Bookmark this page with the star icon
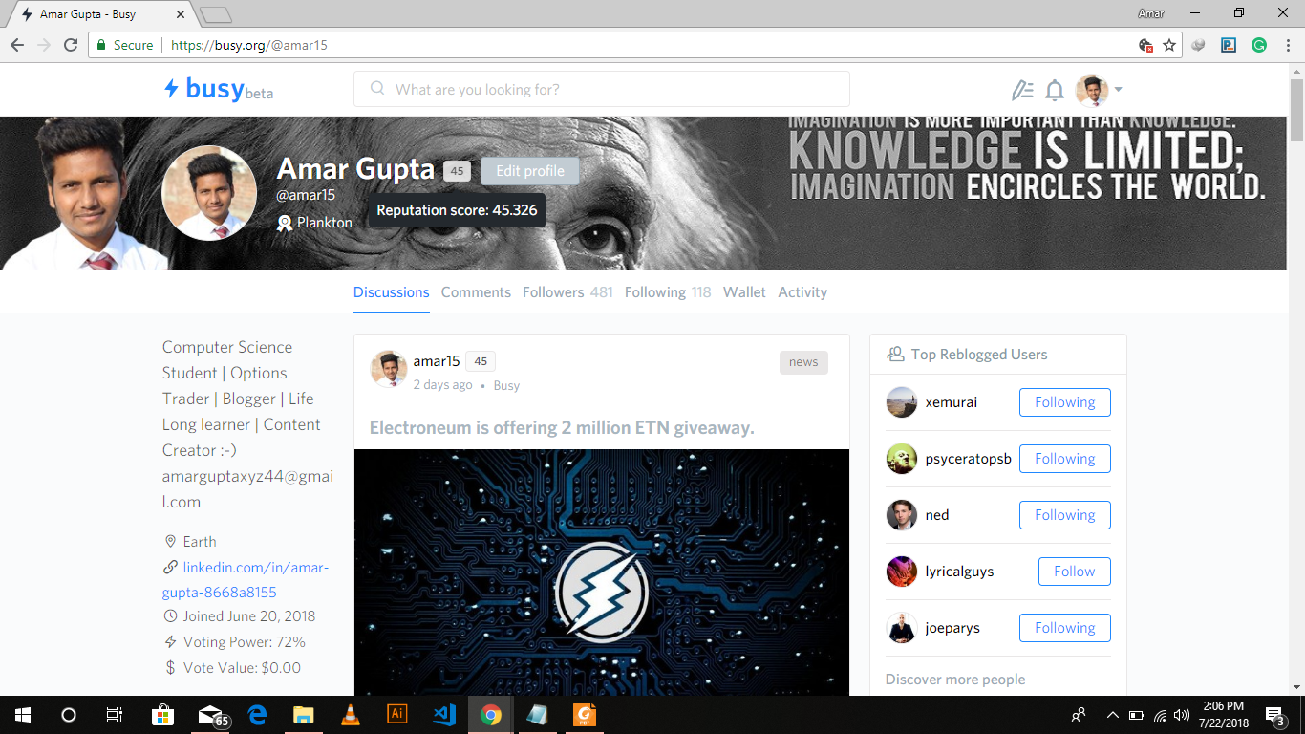The height and width of the screenshot is (734, 1305). click(x=1169, y=45)
